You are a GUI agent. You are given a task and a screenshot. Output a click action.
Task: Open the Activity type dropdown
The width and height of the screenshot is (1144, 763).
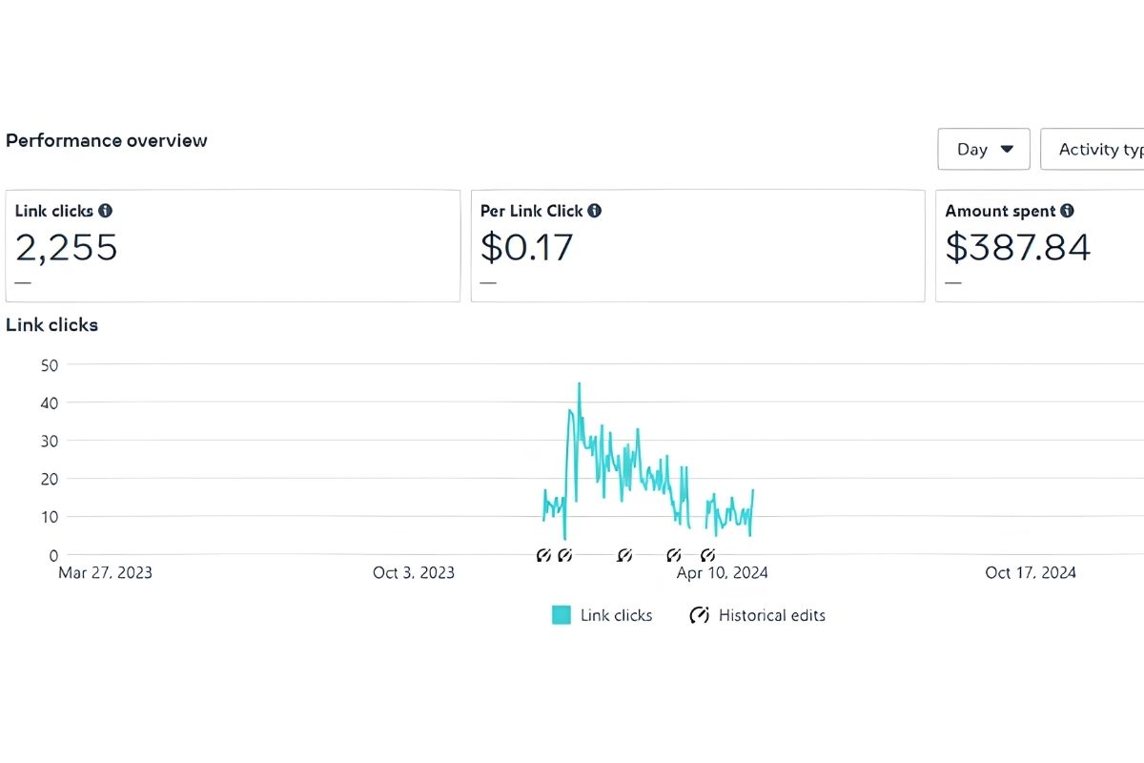point(1093,149)
